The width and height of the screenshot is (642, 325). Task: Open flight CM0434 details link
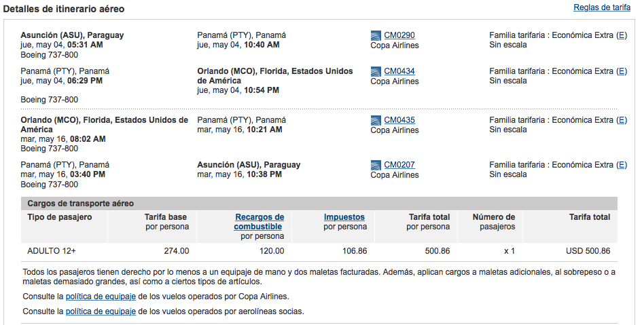[x=399, y=71]
